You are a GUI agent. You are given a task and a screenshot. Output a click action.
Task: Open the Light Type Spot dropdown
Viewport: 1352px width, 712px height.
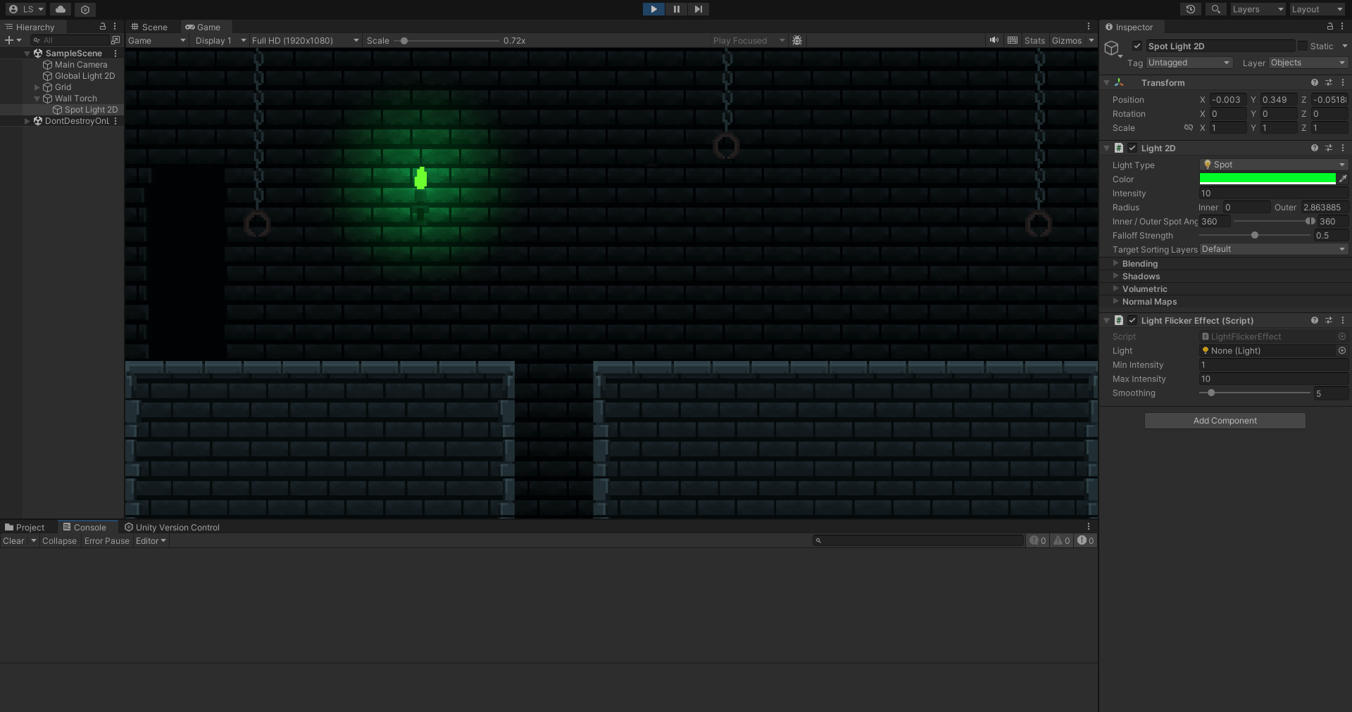click(1274, 165)
